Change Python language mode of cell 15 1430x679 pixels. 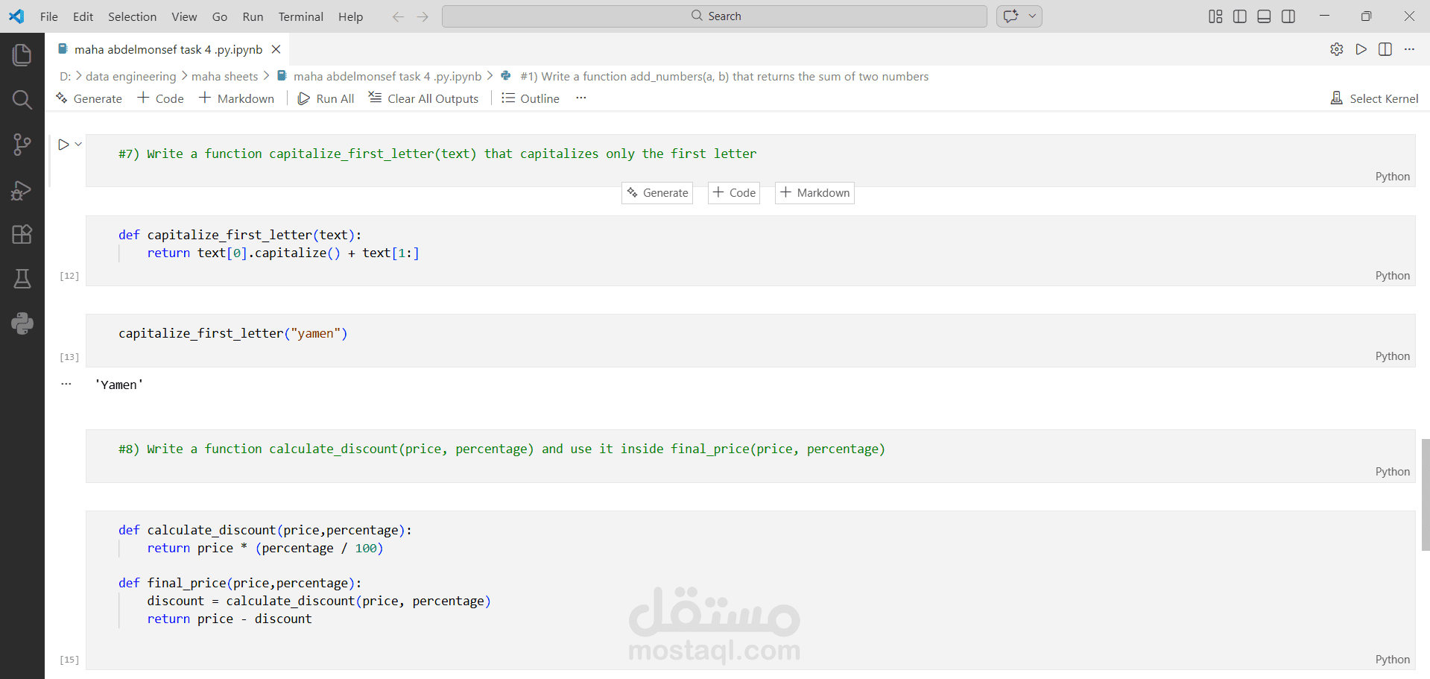point(1392,660)
